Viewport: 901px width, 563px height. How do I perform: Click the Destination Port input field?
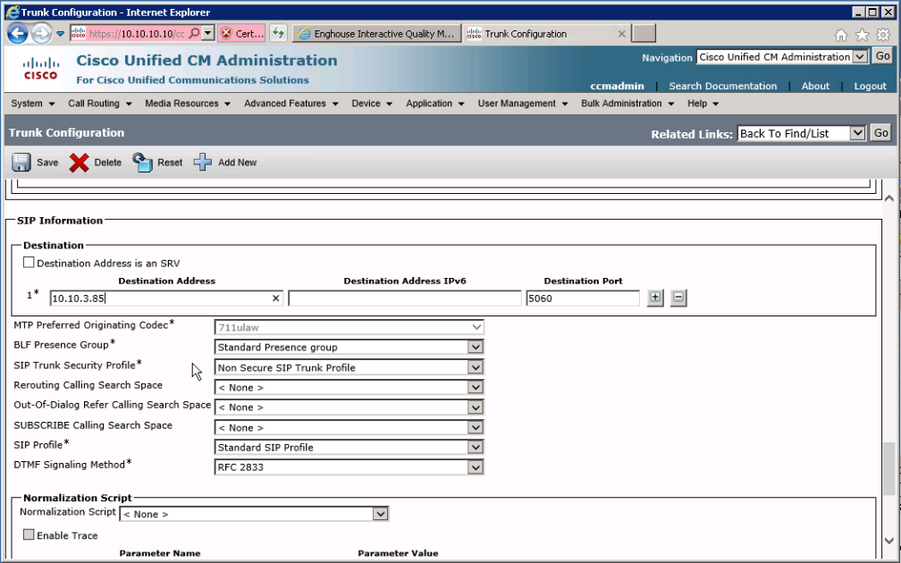(583, 298)
